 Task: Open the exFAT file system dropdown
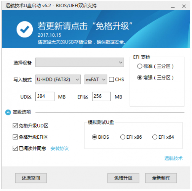coord(96,79)
